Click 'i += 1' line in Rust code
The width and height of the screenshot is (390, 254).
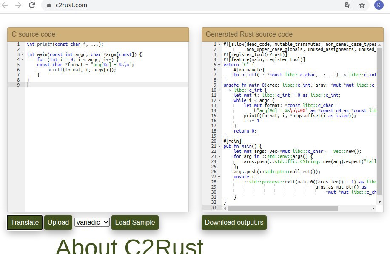pyautogui.click(x=251, y=121)
